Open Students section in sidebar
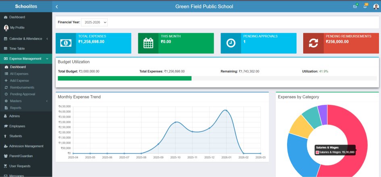 [26, 136]
